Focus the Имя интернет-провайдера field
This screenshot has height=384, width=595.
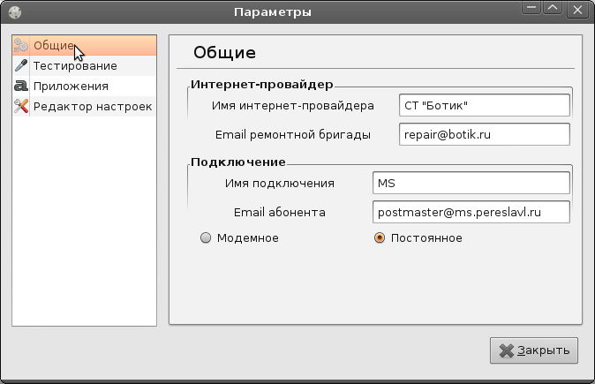(484, 105)
